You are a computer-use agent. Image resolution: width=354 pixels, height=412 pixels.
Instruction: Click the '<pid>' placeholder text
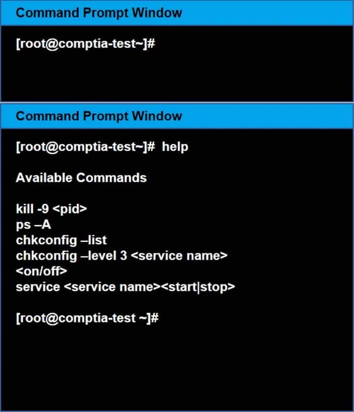coord(70,210)
